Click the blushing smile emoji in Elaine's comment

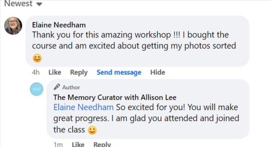(x=37, y=58)
